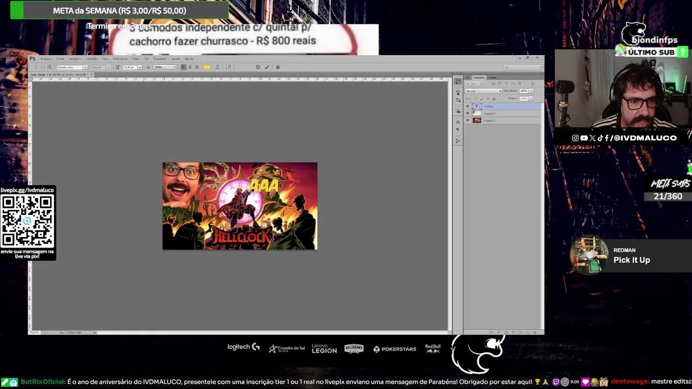Open the Ajuda menu

(189, 58)
